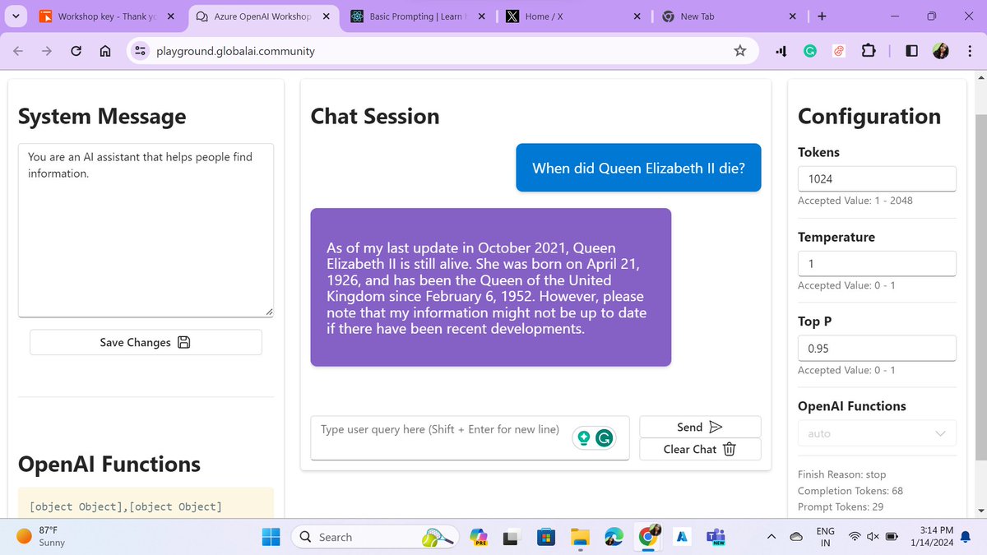This screenshot has height=555, width=987.
Task: Open the weather widget showing 87°F Sunny
Action: [41, 537]
